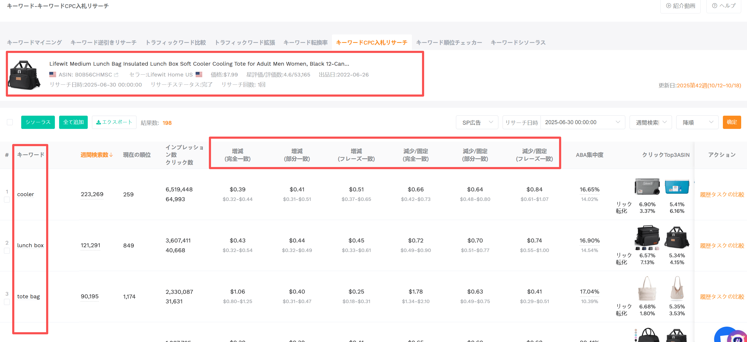Open the research date 2025-06-30 dropdown
The image size is (747, 342).
(x=583, y=123)
